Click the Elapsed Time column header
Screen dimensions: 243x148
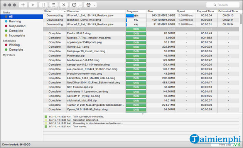(x=206, y=11)
